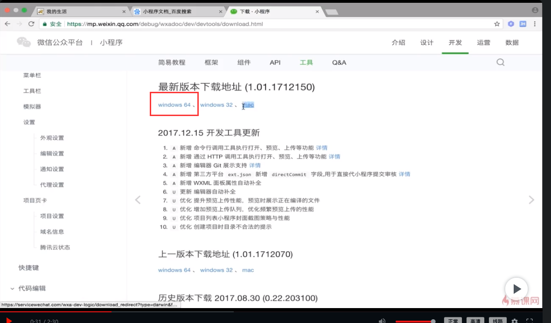The width and height of the screenshot is (551, 323).
Task: Open 项目页卡 in the sidebar
Action: point(35,200)
